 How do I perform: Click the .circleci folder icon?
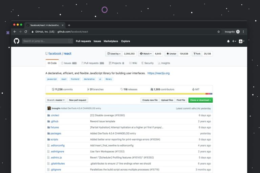coord(49,115)
